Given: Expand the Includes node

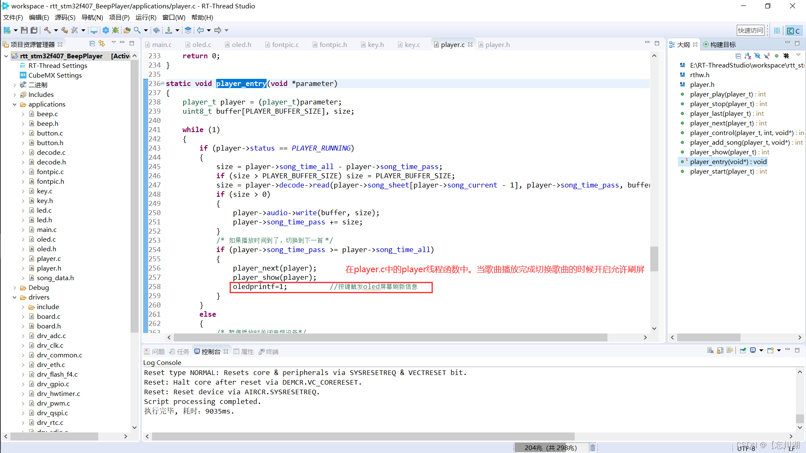Looking at the screenshot, I should click(14, 95).
